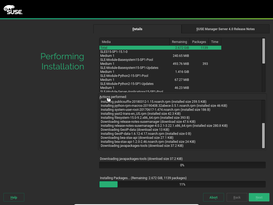This screenshot has height=205, width=273.
Task: Click the SUSE chameleon logo
Action: 13,10
